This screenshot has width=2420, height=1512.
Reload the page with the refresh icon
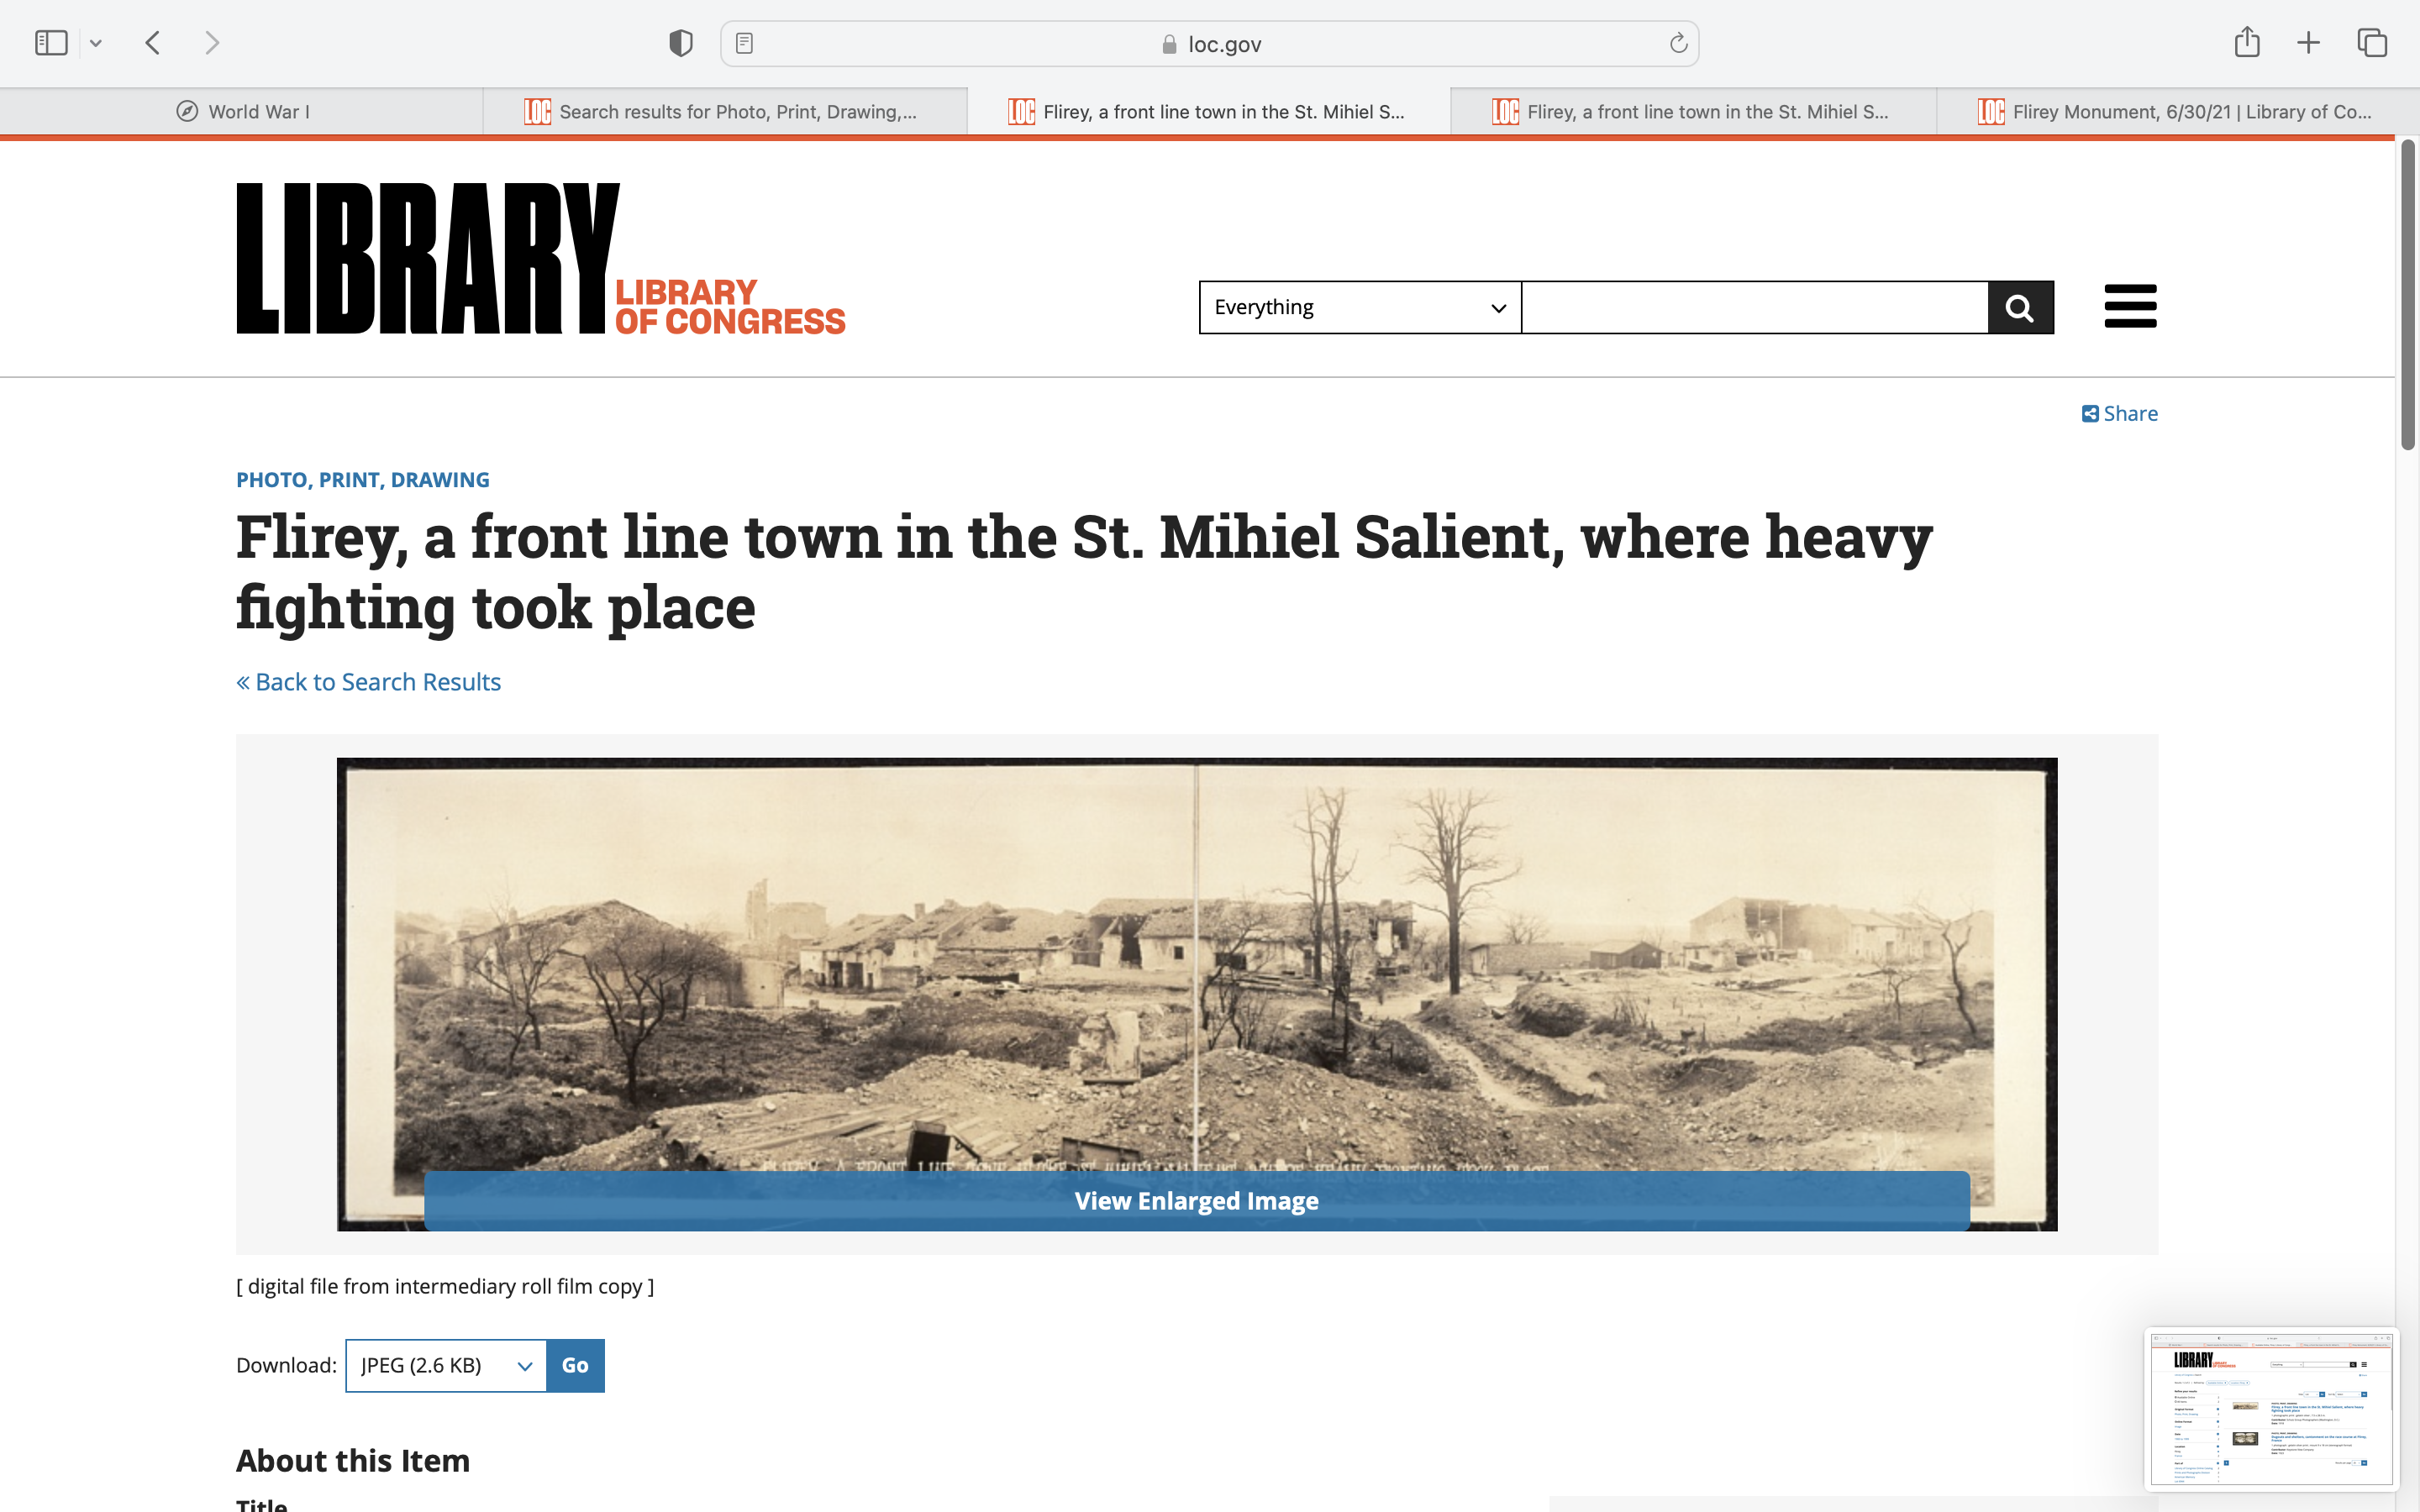[x=1678, y=43]
